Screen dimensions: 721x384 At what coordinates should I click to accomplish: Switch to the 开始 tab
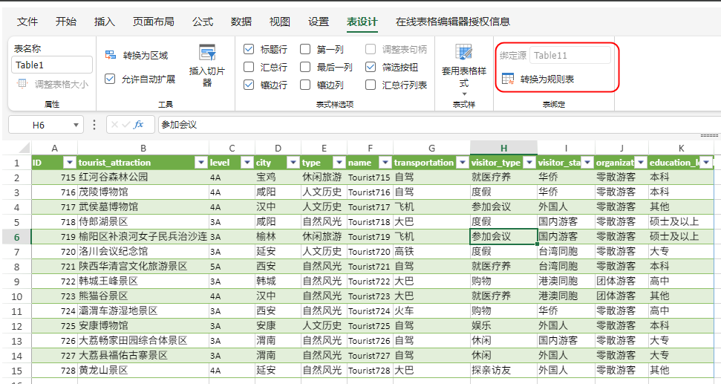(66, 22)
